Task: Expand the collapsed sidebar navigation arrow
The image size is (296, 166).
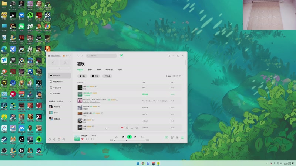Action: (59, 68)
